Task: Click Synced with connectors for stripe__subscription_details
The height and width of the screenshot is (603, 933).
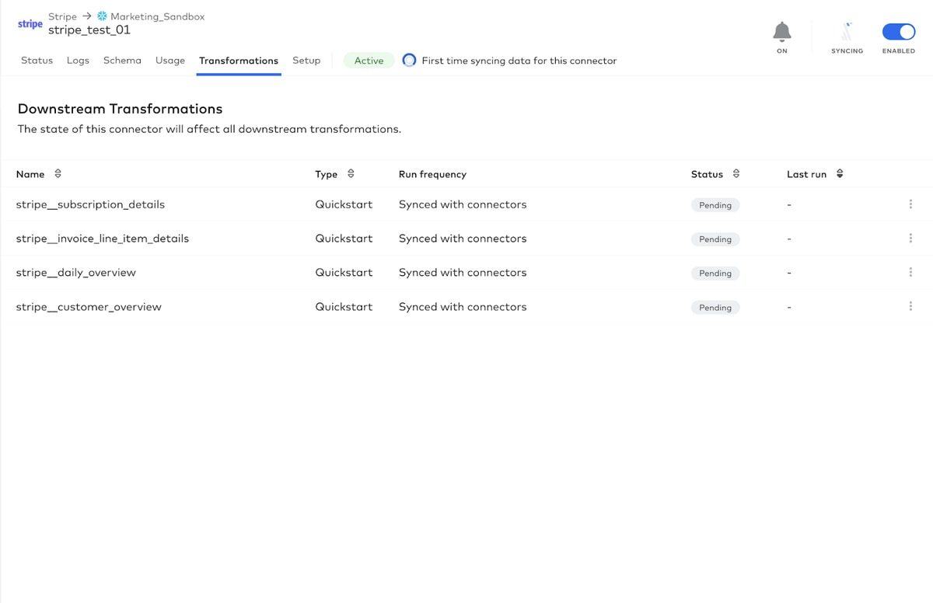Action: 463,204
